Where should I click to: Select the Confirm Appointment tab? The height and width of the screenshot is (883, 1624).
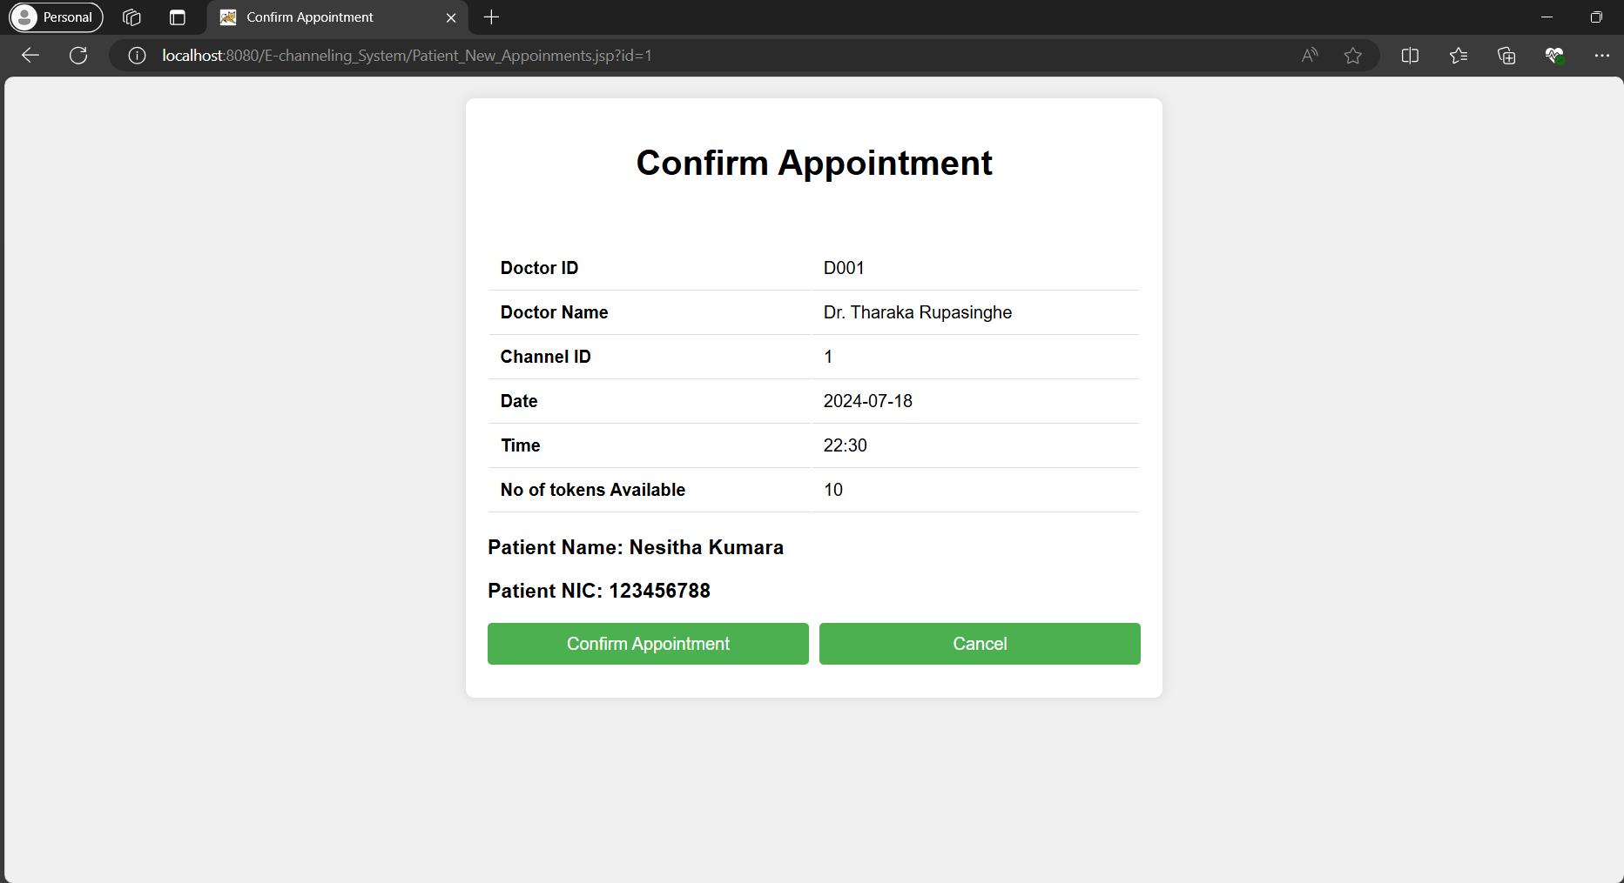[x=322, y=17]
